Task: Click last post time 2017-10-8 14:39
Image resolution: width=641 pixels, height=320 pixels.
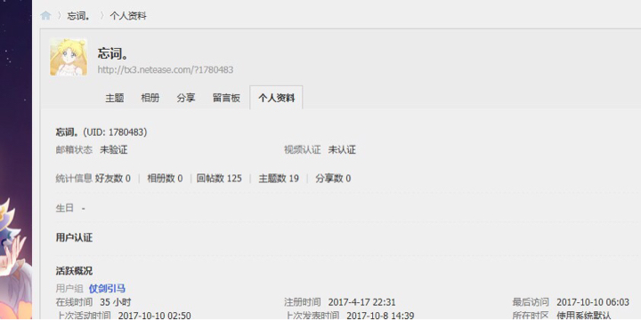Action: (380, 316)
